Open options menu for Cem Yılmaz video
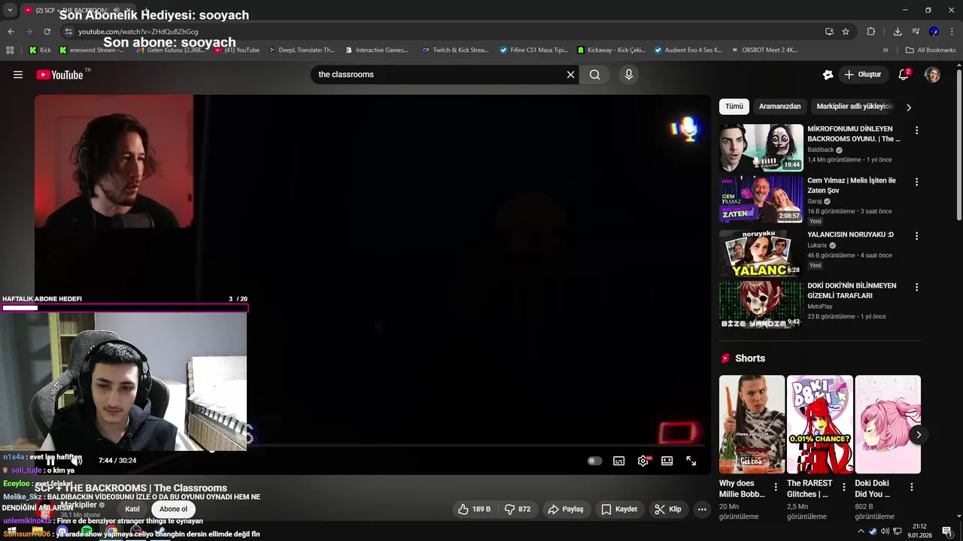The image size is (963, 541). click(x=916, y=182)
